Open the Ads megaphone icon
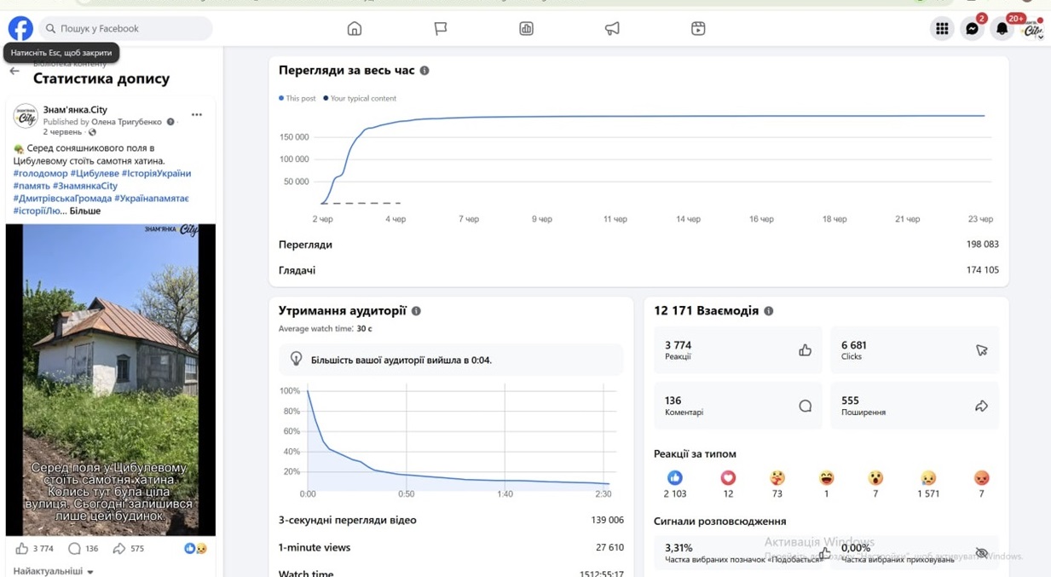 click(x=612, y=29)
